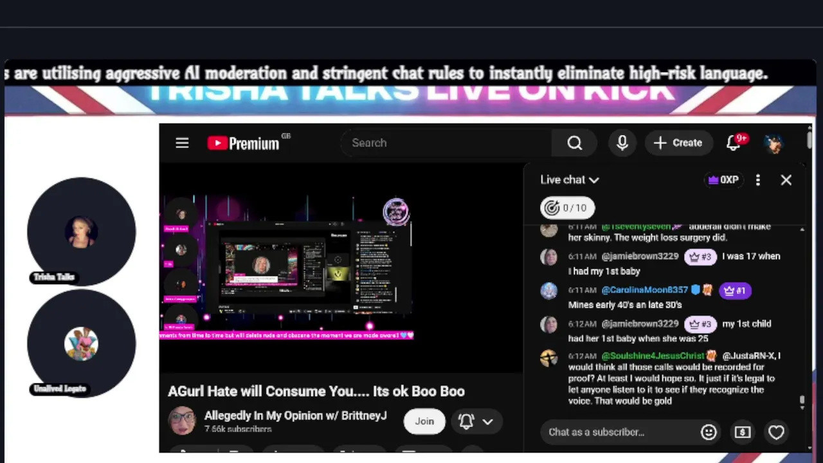Click the channel avatar with glasses
Screen dimensions: 823x463
[x=182, y=421]
